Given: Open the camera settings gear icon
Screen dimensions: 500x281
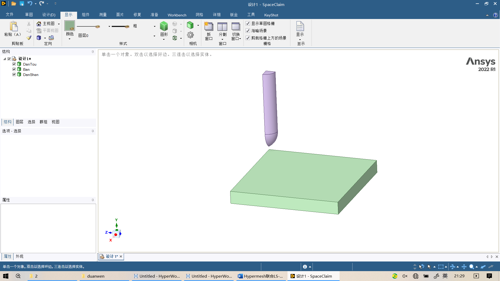Looking at the screenshot, I should coord(190,35).
